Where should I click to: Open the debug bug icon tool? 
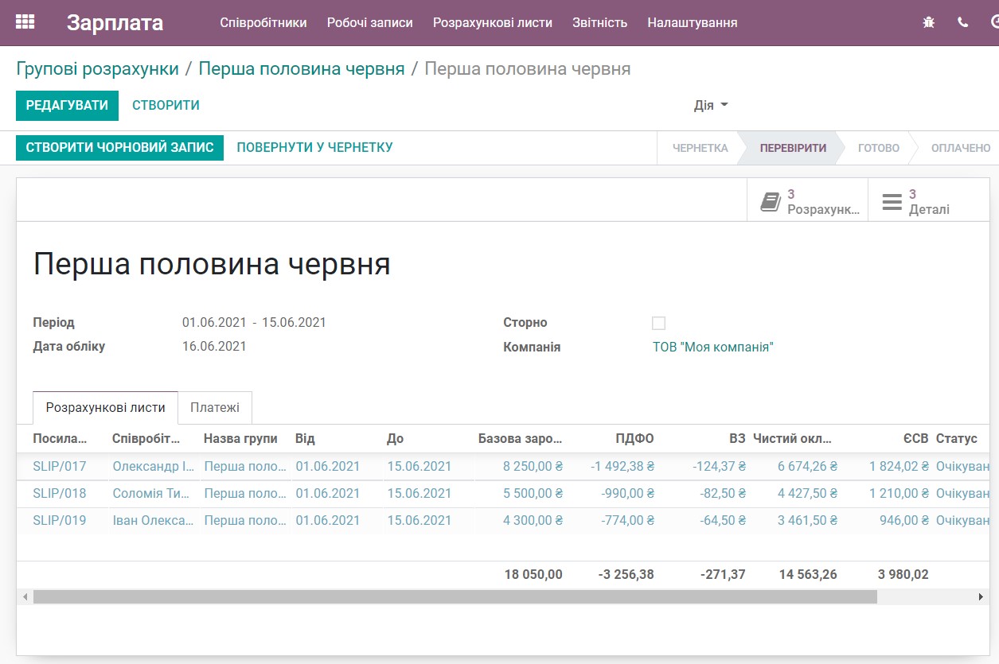coord(928,23)
